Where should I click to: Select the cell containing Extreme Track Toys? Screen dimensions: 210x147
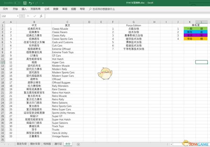[x=67, y=52]
